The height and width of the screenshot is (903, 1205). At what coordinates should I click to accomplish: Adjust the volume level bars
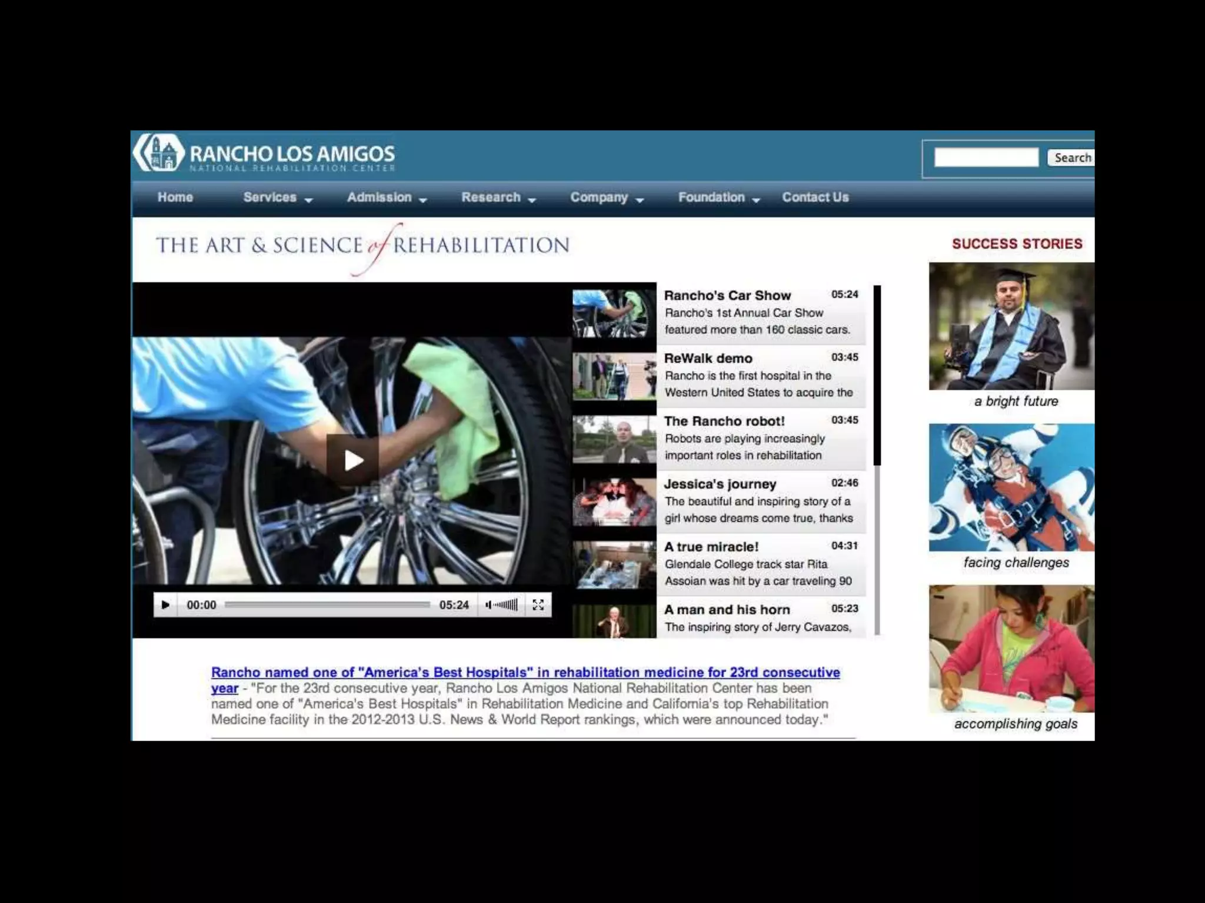[x=507, y=605]
